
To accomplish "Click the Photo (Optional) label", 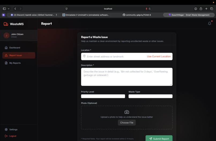I will pos(89,103).
